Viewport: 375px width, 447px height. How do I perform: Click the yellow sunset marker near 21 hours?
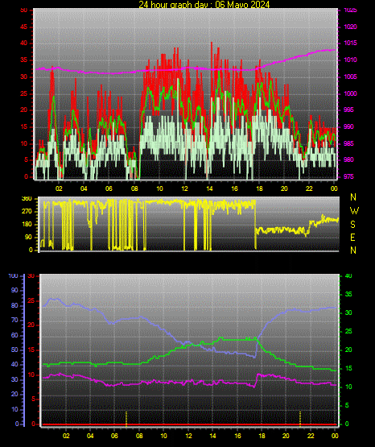(x=300, y=419)
